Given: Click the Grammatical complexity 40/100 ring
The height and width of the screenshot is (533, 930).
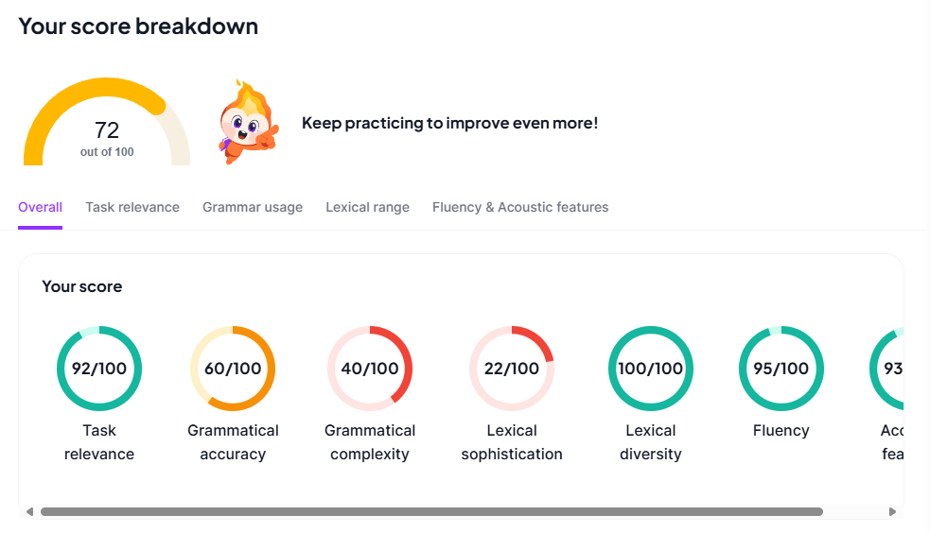Looking at the screenshot, I should (x=370, y=369).
